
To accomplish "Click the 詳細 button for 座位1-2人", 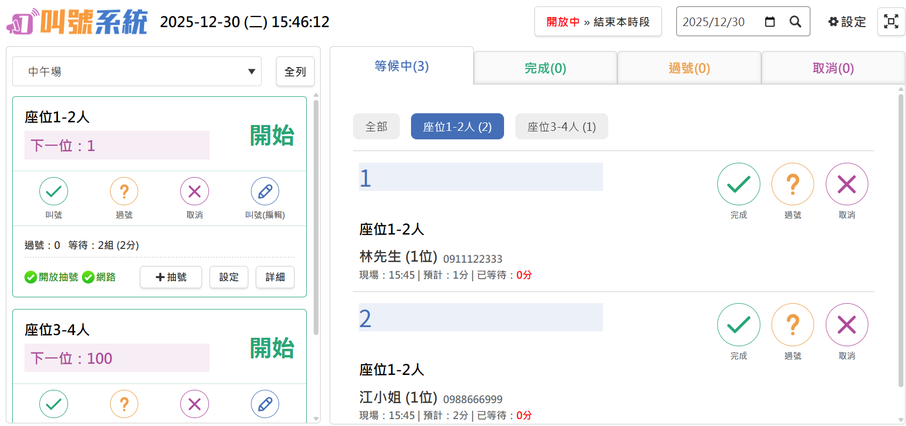I will pos(275,277).
